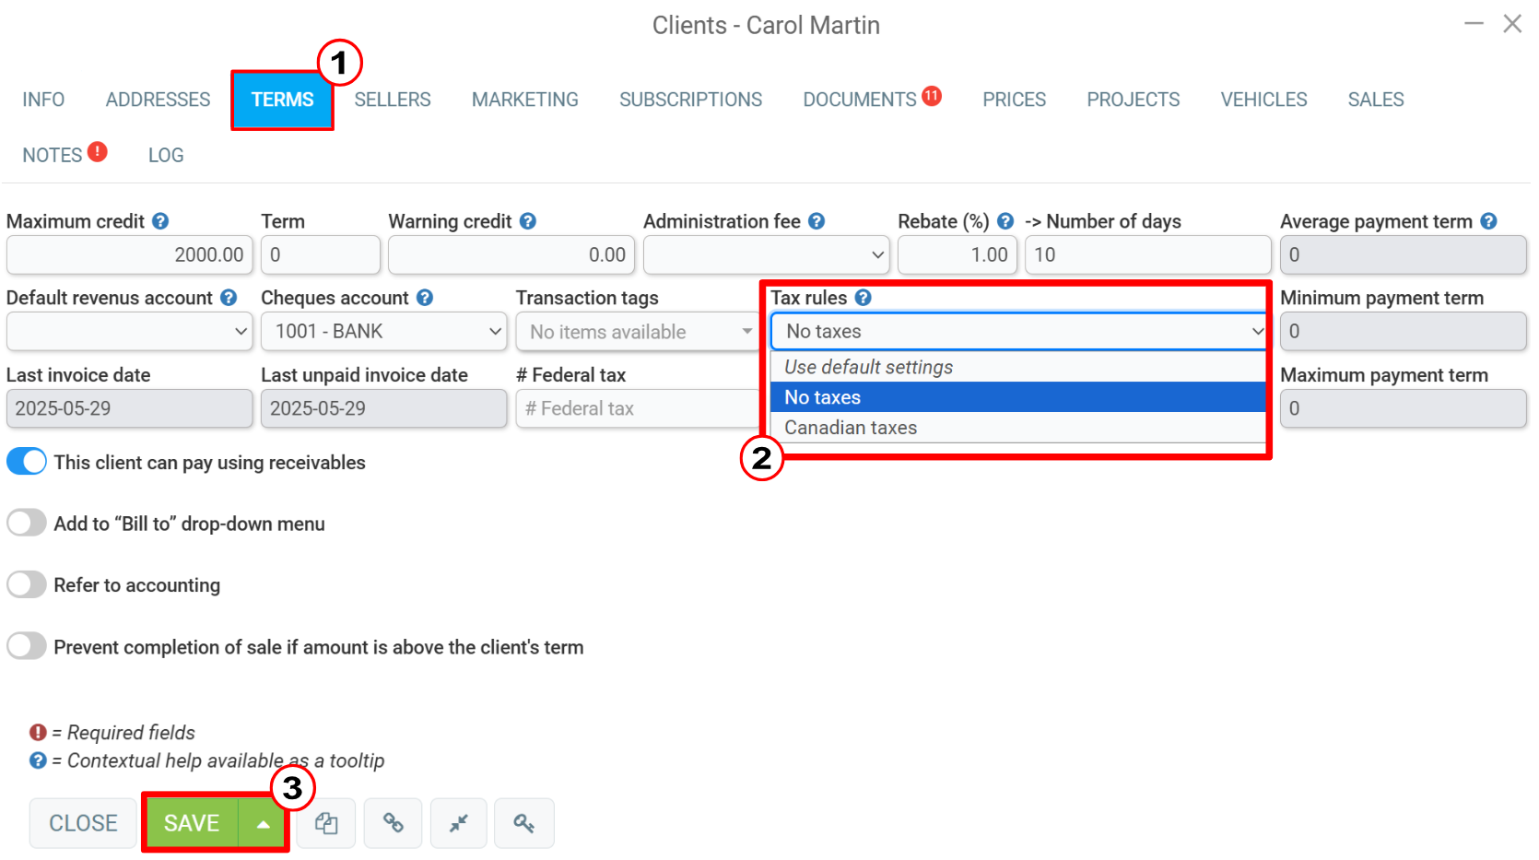This screenshot has width=1539, height=860.
Task: Click the collapse arrows icon button
Action: [459, 823]
